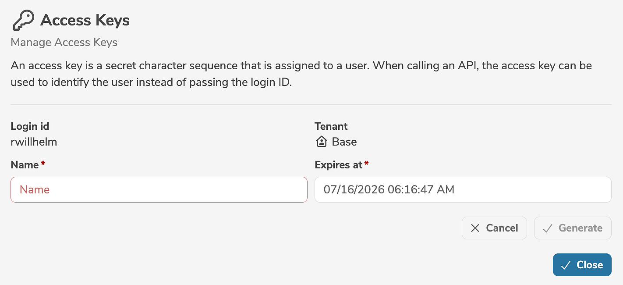Click the Tenant label
Viewport: 623px width, 285px height.
pos(331,126)
